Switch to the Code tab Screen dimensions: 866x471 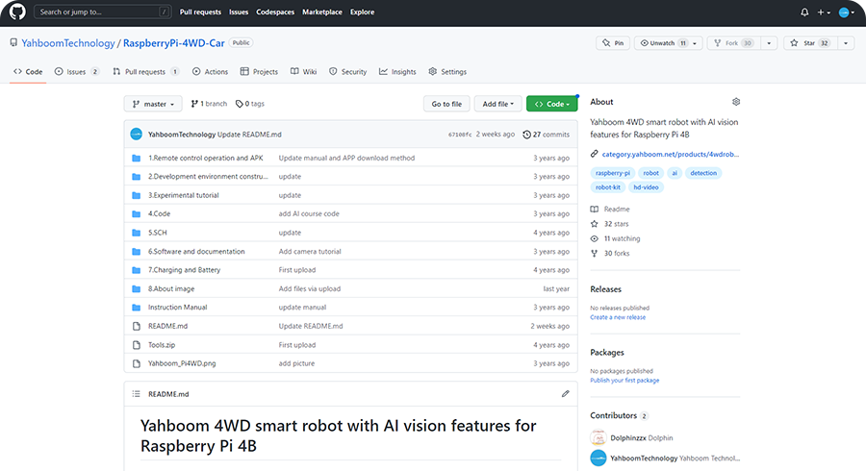(x=28, y=72)
